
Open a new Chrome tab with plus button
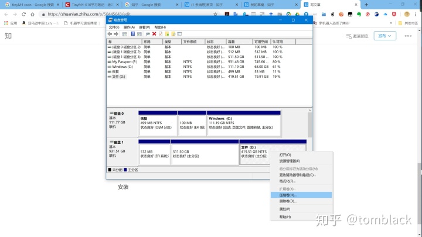(366, 5)
